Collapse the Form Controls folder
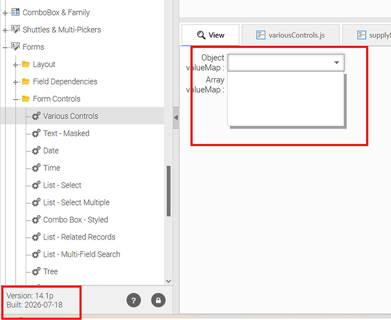The image size is (391, 320). click(x=15, y=99)
